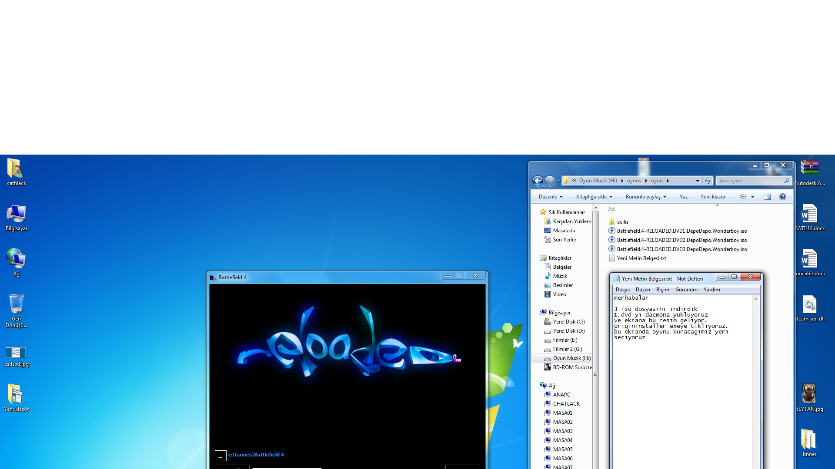The image size is (835, 469).
Task: Select the Ağ desktop icon
Action: point(16,262)
